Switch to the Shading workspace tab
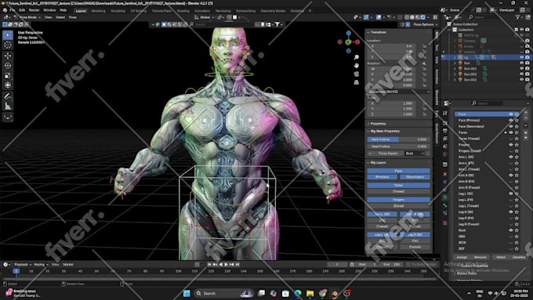533x300 pixels. coord(183,11)
